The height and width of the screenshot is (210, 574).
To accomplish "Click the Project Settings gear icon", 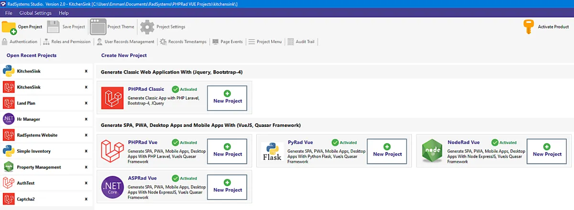I will [x=147, y=27].
